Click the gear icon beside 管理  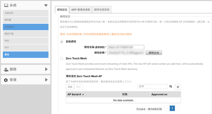6,80
